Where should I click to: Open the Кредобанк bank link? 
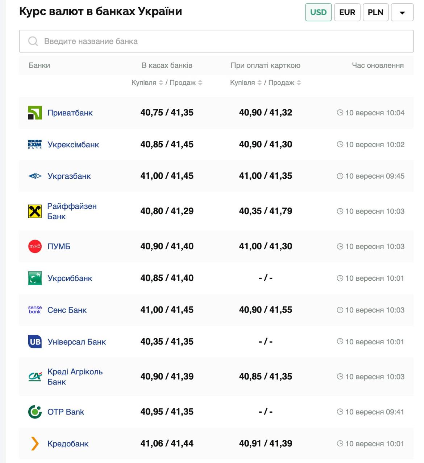click(68, 444)
